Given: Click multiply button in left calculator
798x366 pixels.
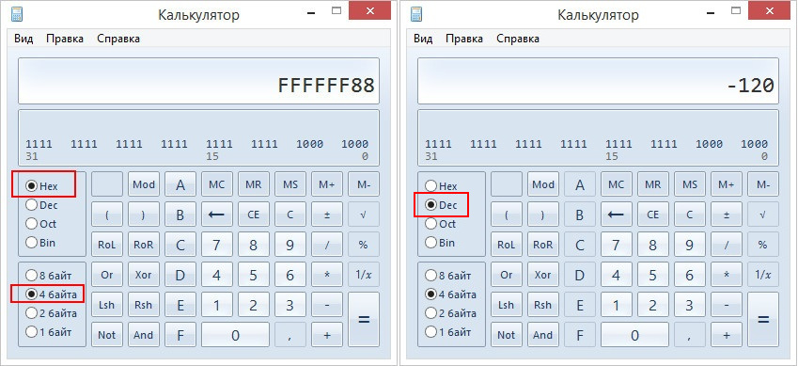Looking at the screenshot, I should point(327,275).
